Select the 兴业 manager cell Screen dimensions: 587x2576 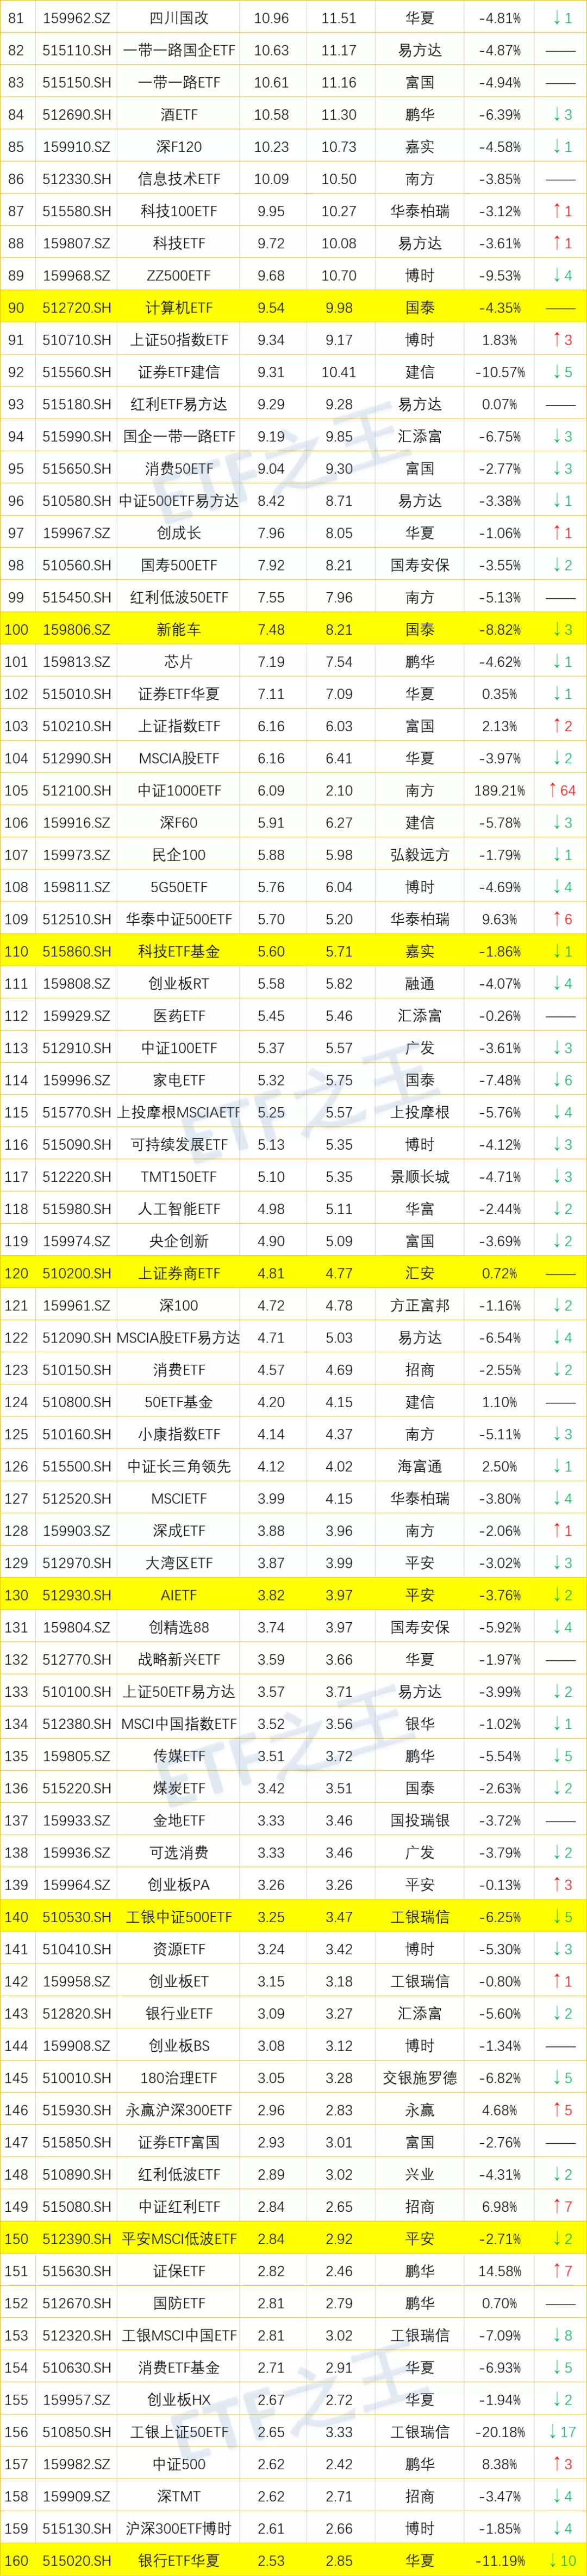point(419,2174)
